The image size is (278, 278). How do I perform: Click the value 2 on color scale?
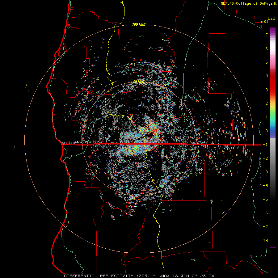[x=267, y=103]
